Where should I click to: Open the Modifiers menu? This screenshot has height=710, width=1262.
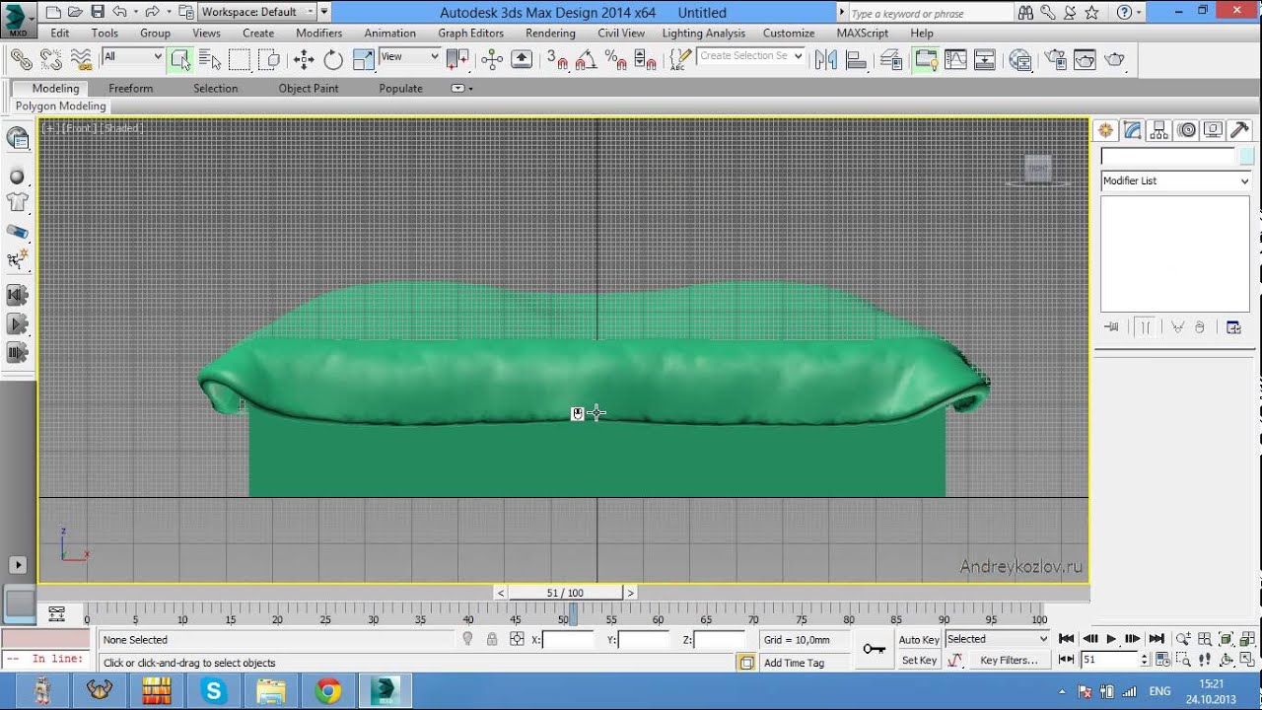pyautogui.click(x=318, y=33)
